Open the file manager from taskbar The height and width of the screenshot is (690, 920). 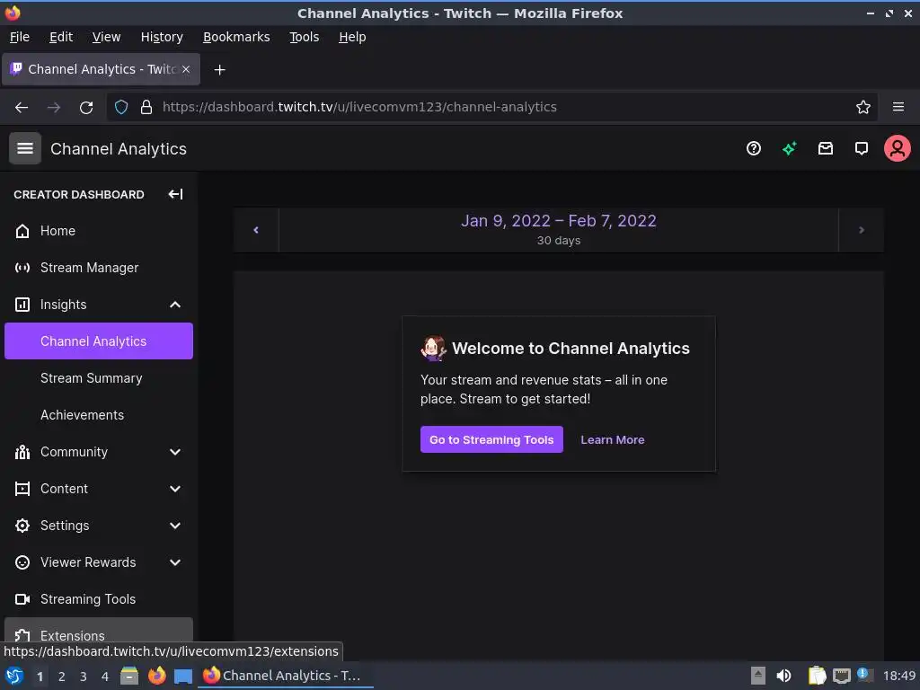[129, 676]
